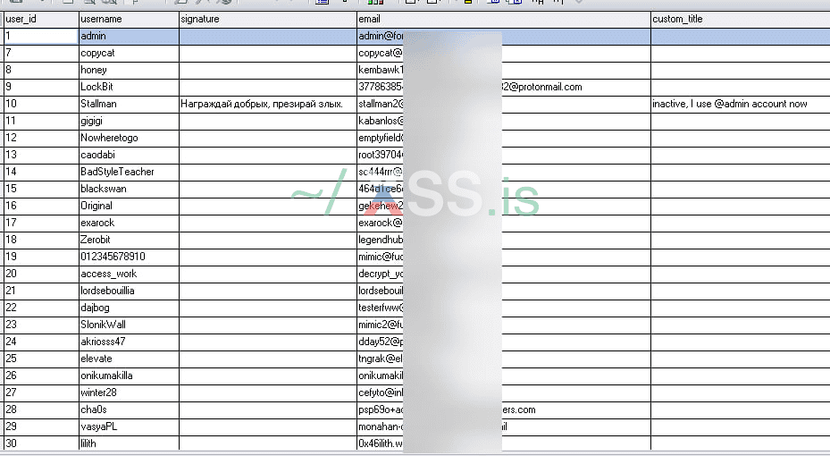The width and height of the screenshot is (830, 456).
Task: Select the username 'gigigi'
Action: pyautogui.click(x=129, y=121)
